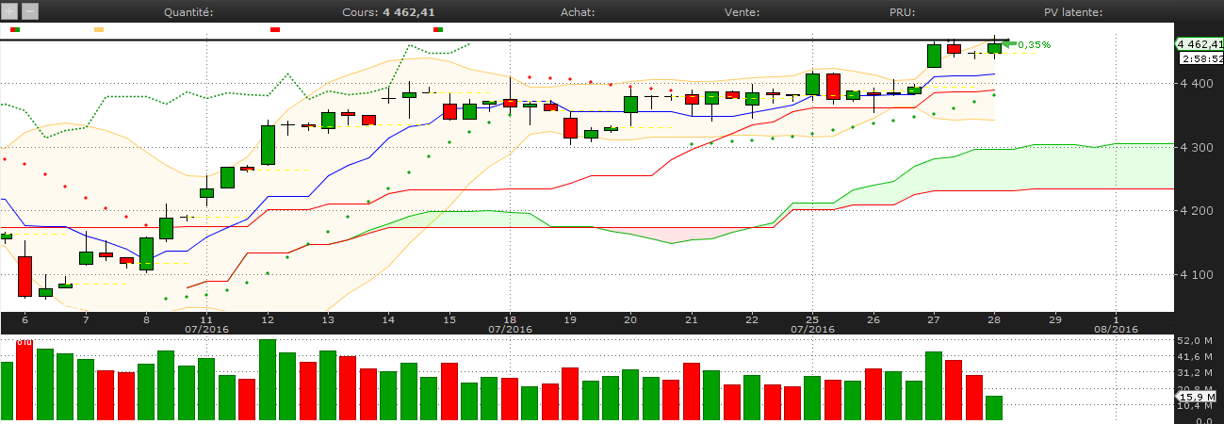Click the orange Bollinger band legend marker
This screenshot has height=424, width=1224.
tap(99, 30)
